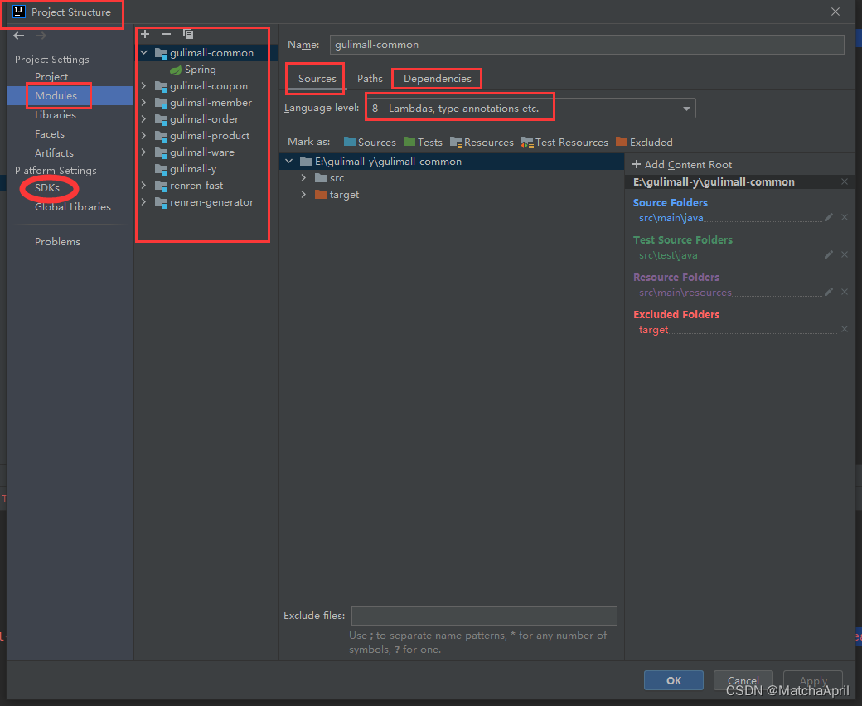Viewport: 862px width, 706px height.
Task: Select Modules in Project Settings
Action: click(56, 95)
